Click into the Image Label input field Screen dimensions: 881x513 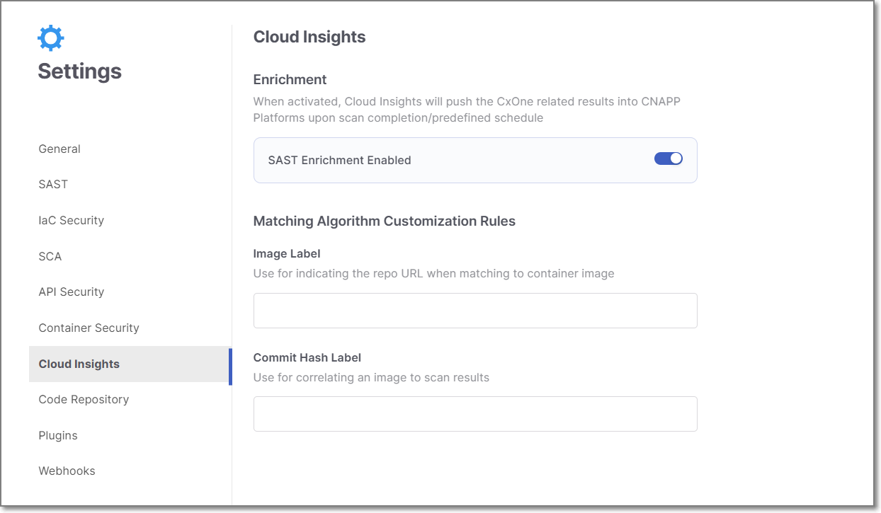(x=475, y=310)
